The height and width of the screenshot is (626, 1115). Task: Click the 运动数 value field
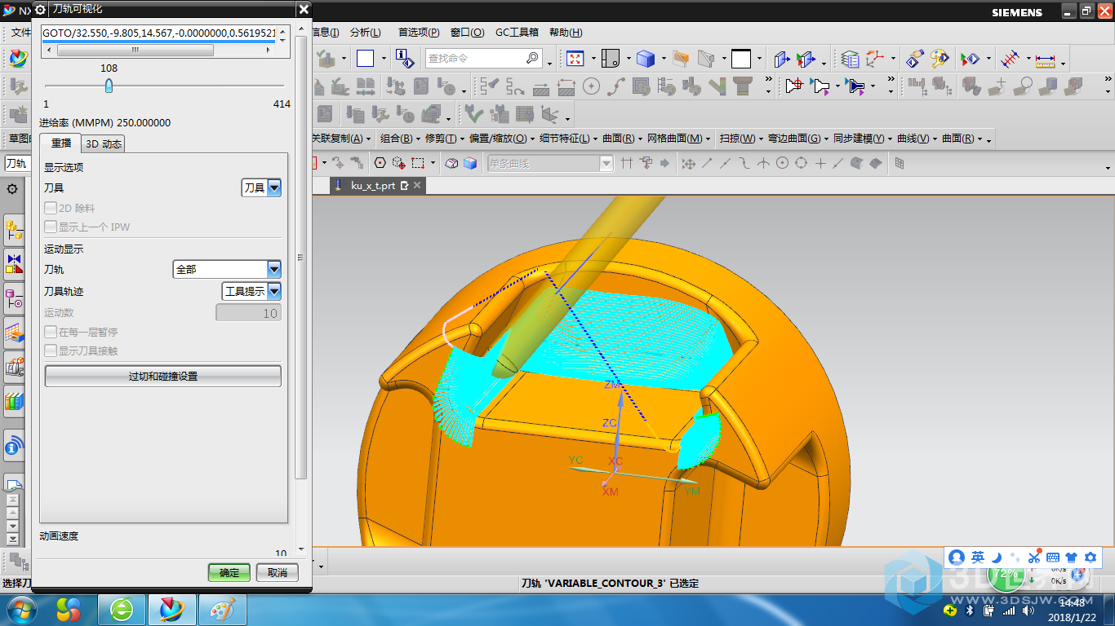(248, 313)
